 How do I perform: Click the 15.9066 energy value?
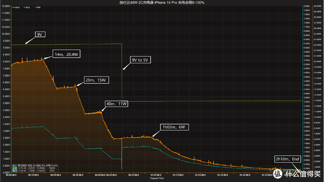(41, 168)
